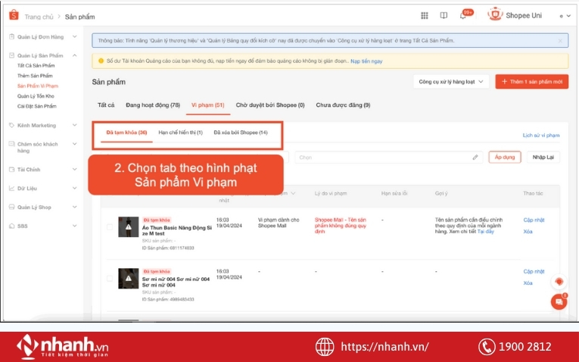Viewport: 579px width, 362px height.
Task: Tick checkbox for Áo Thun Basic Năng Động
Action: [110, 226]
